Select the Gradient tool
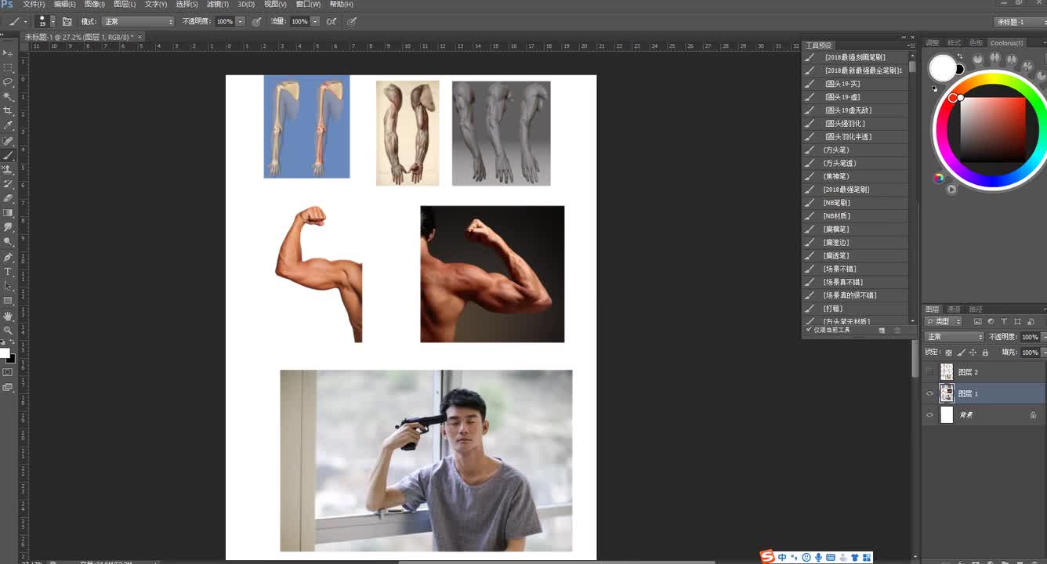 [x=8, y=213]
